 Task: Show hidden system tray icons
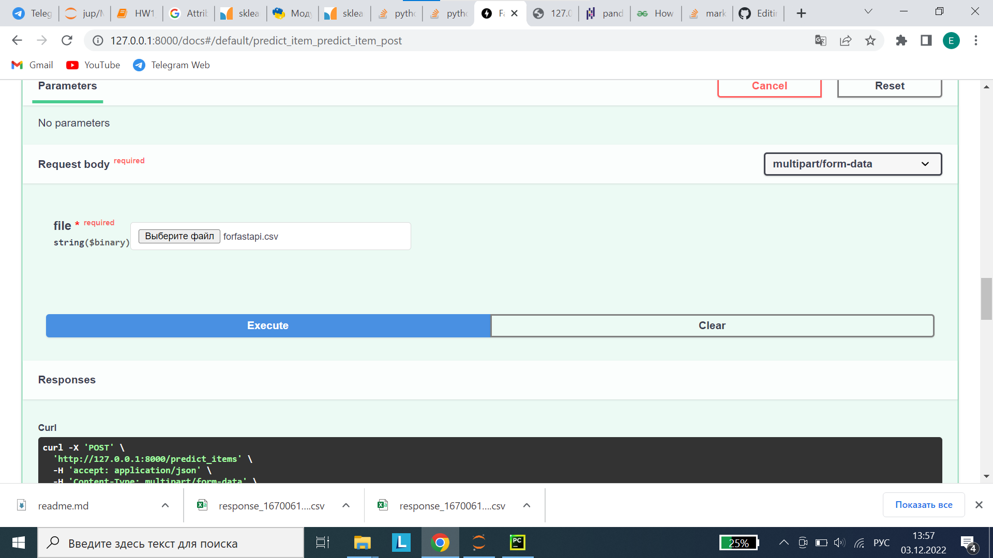[784, 542]
